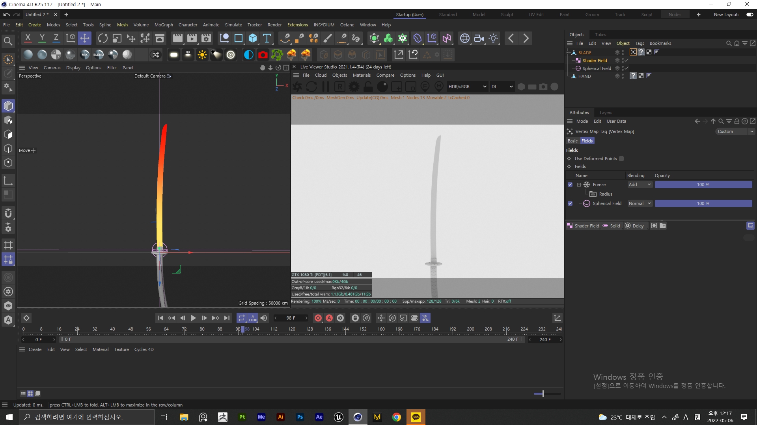Screen dimensions: 757x425
Task: Add a Text spline object
Action: tap(267, 38)
